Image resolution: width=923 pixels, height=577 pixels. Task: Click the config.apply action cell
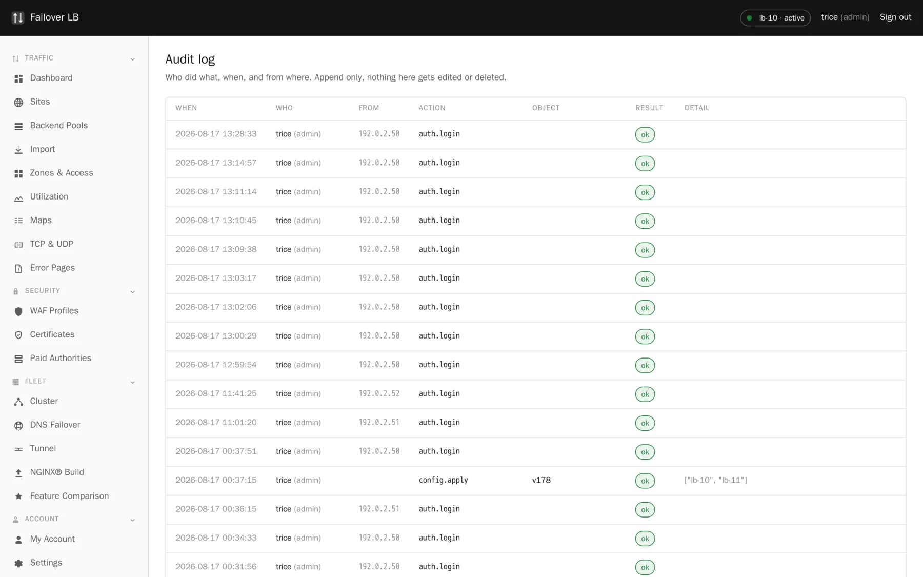[443, 480]
